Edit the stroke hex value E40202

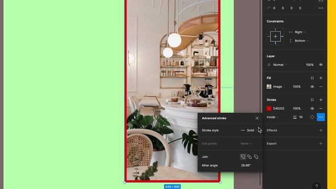[x=279, y=109]
